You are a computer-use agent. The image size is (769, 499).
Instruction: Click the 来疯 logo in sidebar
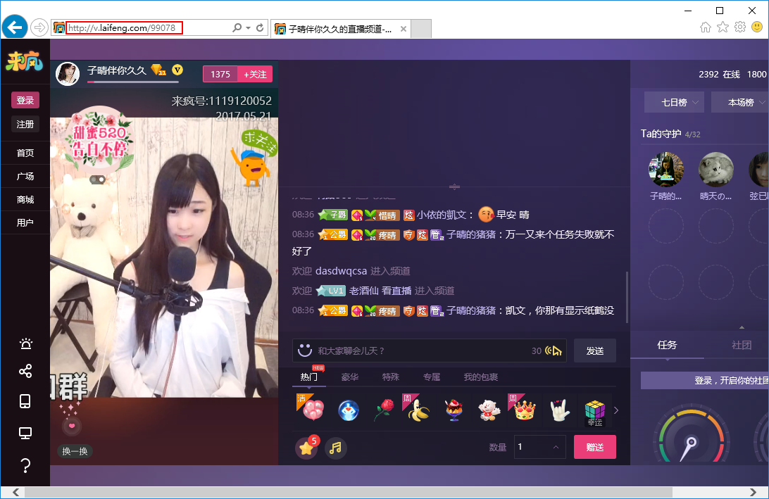tap(25, 61)
